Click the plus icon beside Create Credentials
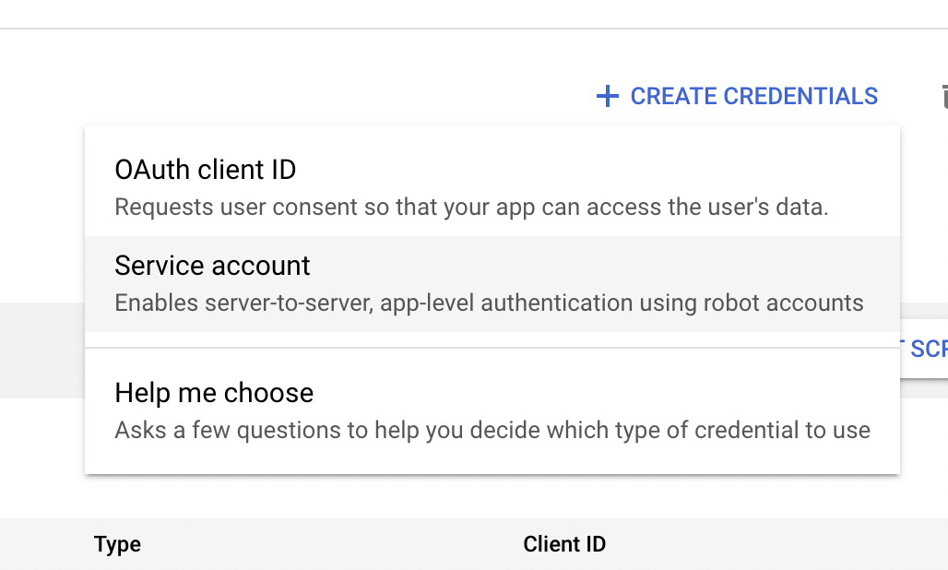 pyautogui.click(x=607, y=96)
